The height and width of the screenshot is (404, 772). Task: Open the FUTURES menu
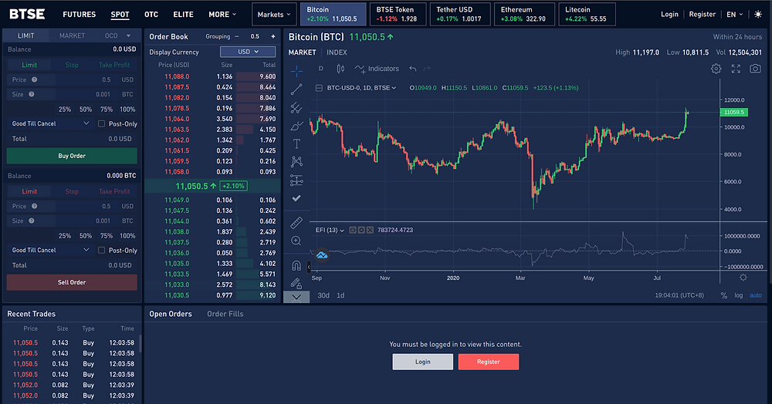tap(80, 14)
